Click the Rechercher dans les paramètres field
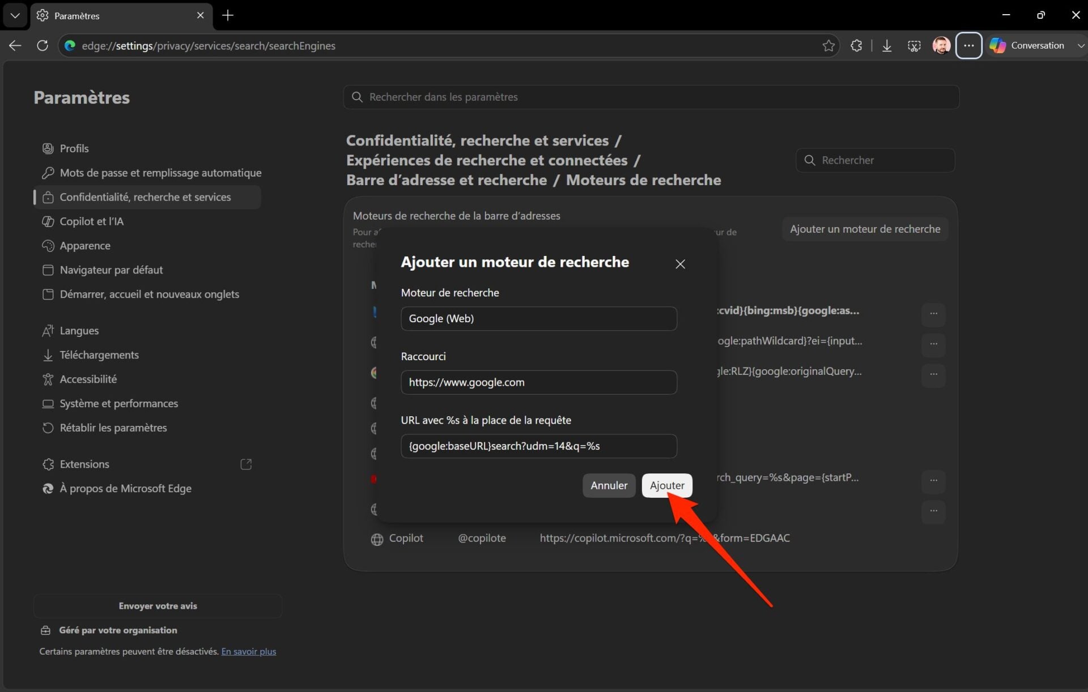The height and width of the screenshot is (692, 1088). [651, 97]
